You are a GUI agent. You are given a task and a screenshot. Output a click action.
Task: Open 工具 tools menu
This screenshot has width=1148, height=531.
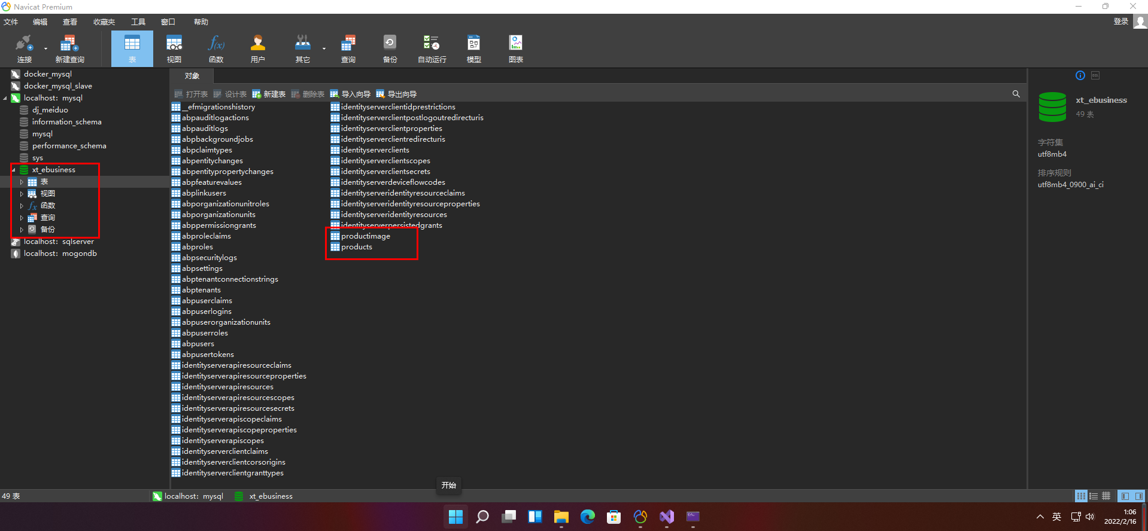[138, 22]
